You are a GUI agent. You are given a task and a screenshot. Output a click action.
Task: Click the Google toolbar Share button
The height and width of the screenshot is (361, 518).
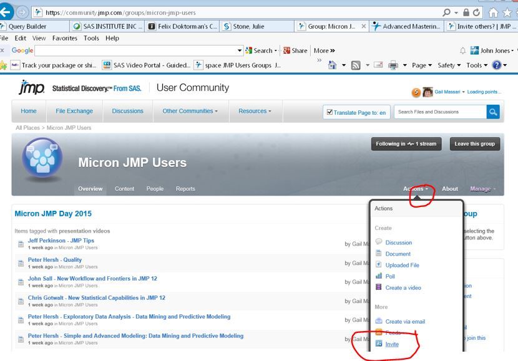[295, 51]
